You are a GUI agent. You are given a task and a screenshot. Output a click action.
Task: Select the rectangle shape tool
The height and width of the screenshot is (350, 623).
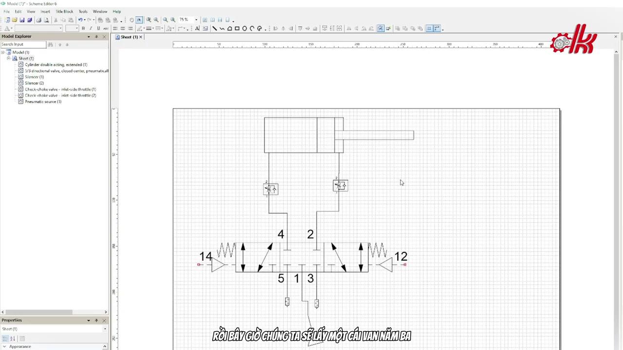pos(237,28)
